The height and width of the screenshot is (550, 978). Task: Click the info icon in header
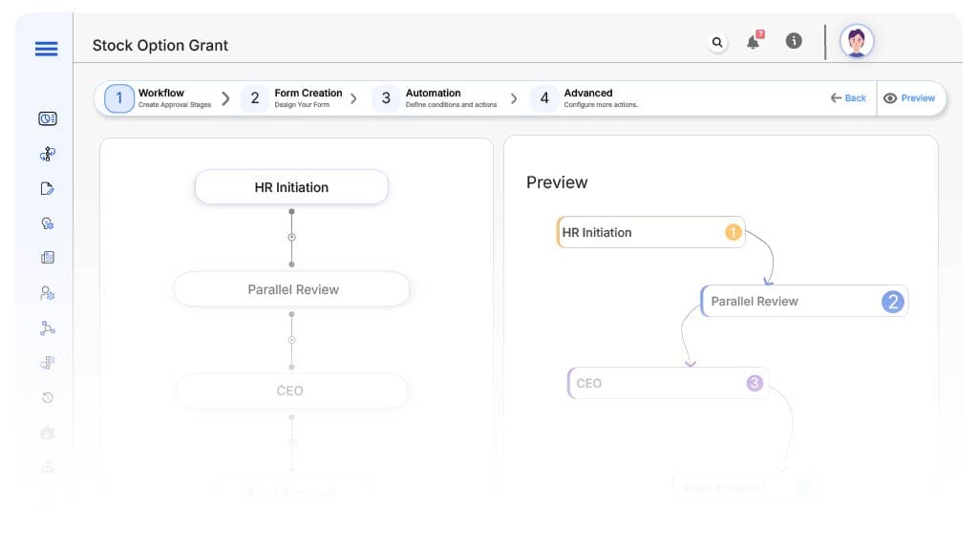coord(793,41)
